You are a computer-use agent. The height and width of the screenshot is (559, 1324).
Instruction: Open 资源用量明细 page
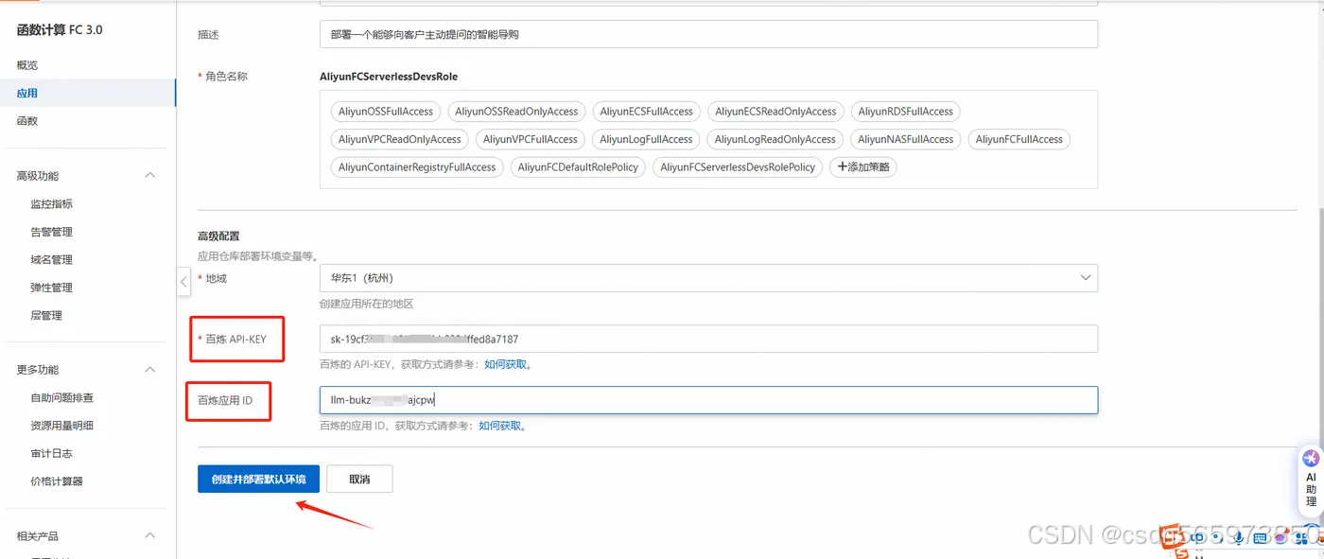(x=61, y=426)
